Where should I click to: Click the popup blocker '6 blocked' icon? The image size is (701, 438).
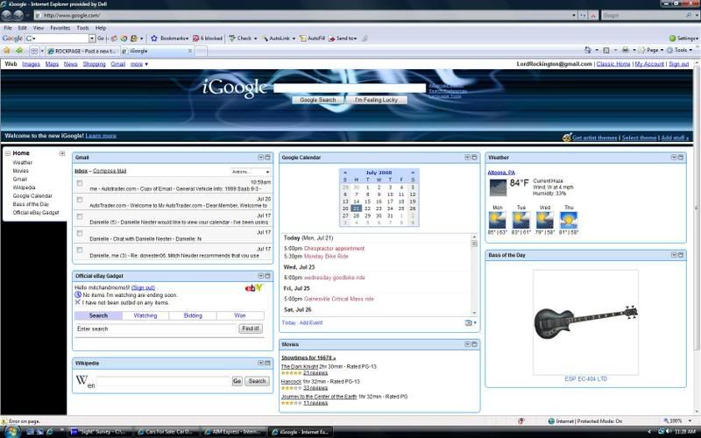click(195, 39)
